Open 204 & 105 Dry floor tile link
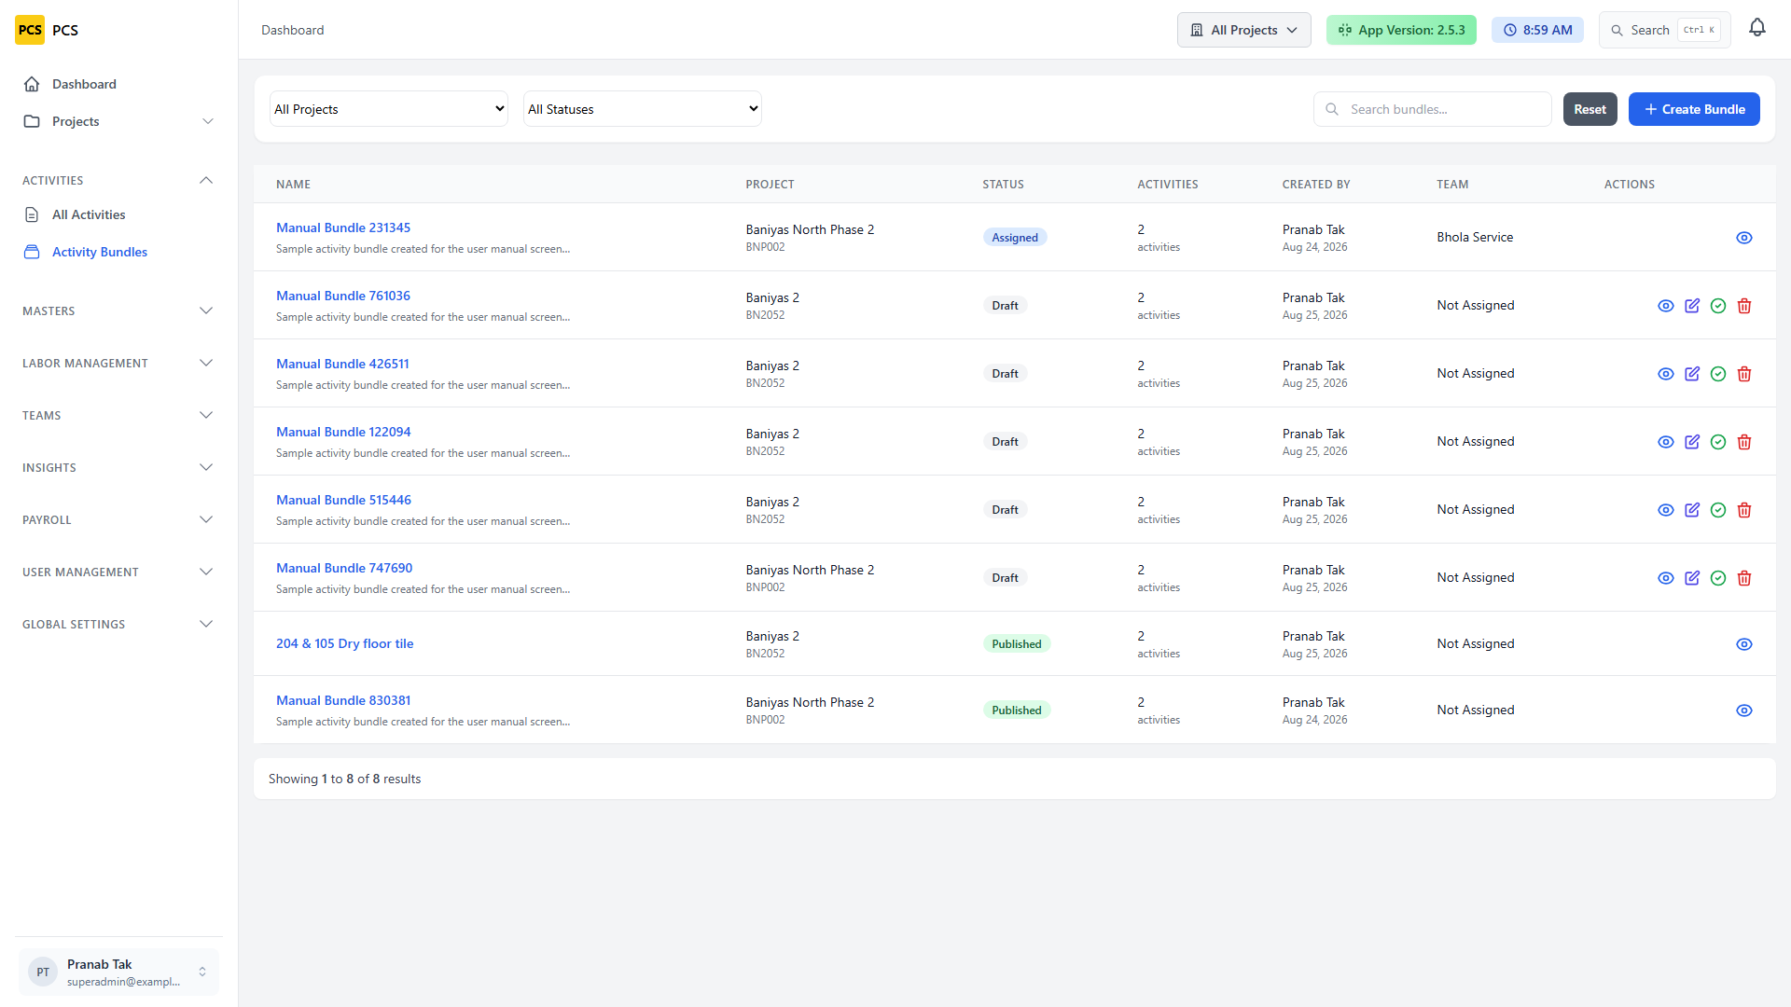This screenshot has height=1007, width=1791. point(344,643)
